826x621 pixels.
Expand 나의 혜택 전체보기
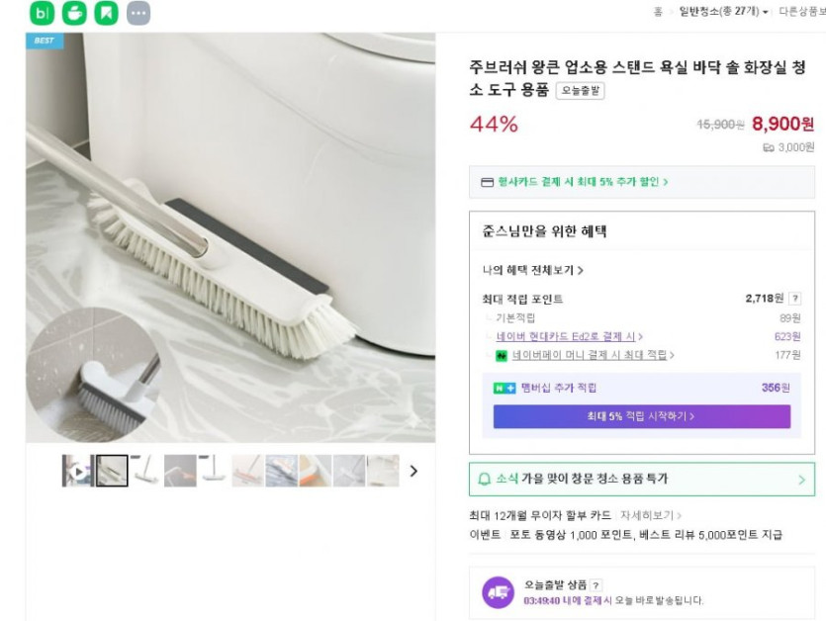pyautogui.click(x=532, y=270)
